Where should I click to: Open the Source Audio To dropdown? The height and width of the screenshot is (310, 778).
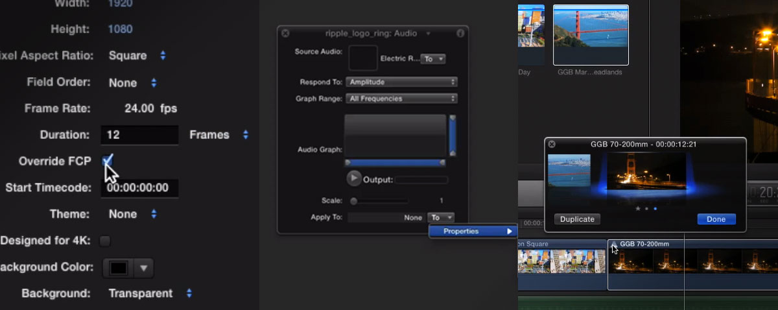[x=434, y=59]
